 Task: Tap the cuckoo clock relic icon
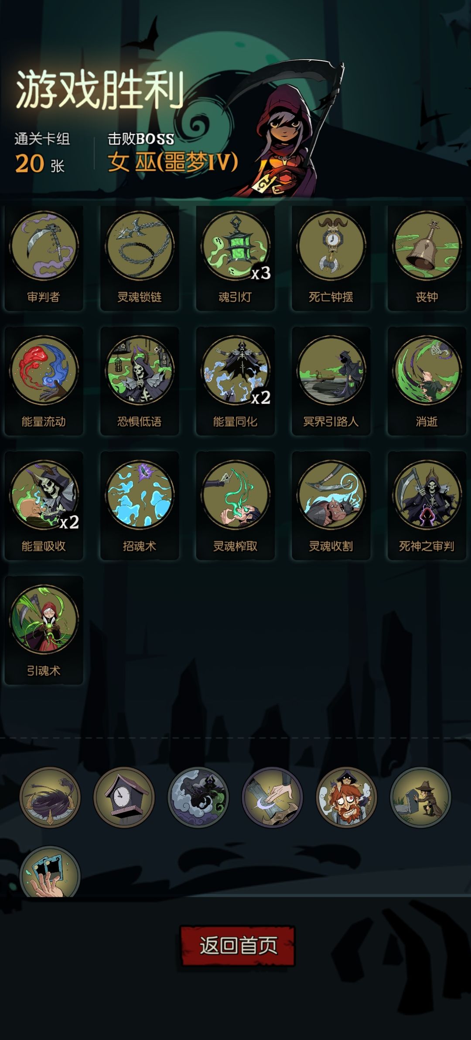[124, 797]
